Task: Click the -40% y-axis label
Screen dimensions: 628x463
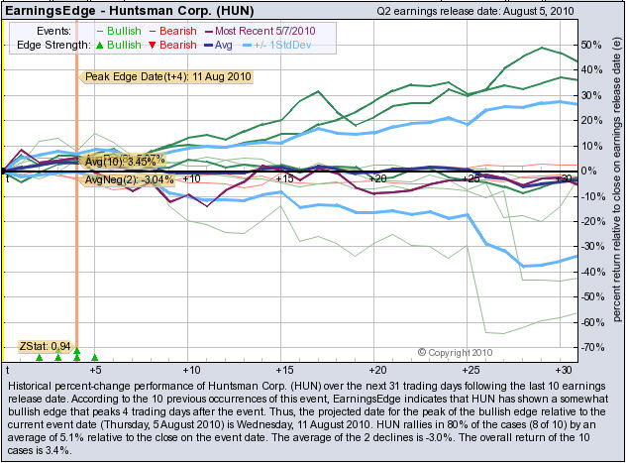Action: point(593,272)
